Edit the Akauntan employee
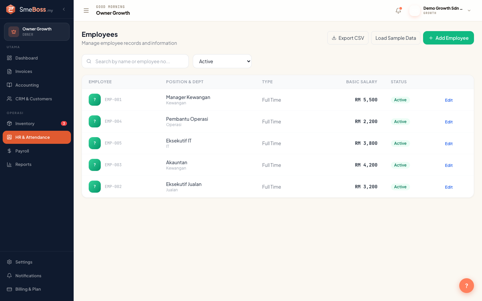Image resolution: width=482 pixels, height=301 pixels. 449,165
